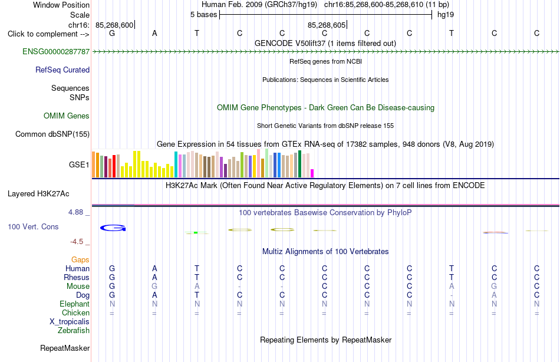The width and height of the screenshot is (560, 362).
Task: Click the hg19 label beside scale bar
Action: pos(446,15)
